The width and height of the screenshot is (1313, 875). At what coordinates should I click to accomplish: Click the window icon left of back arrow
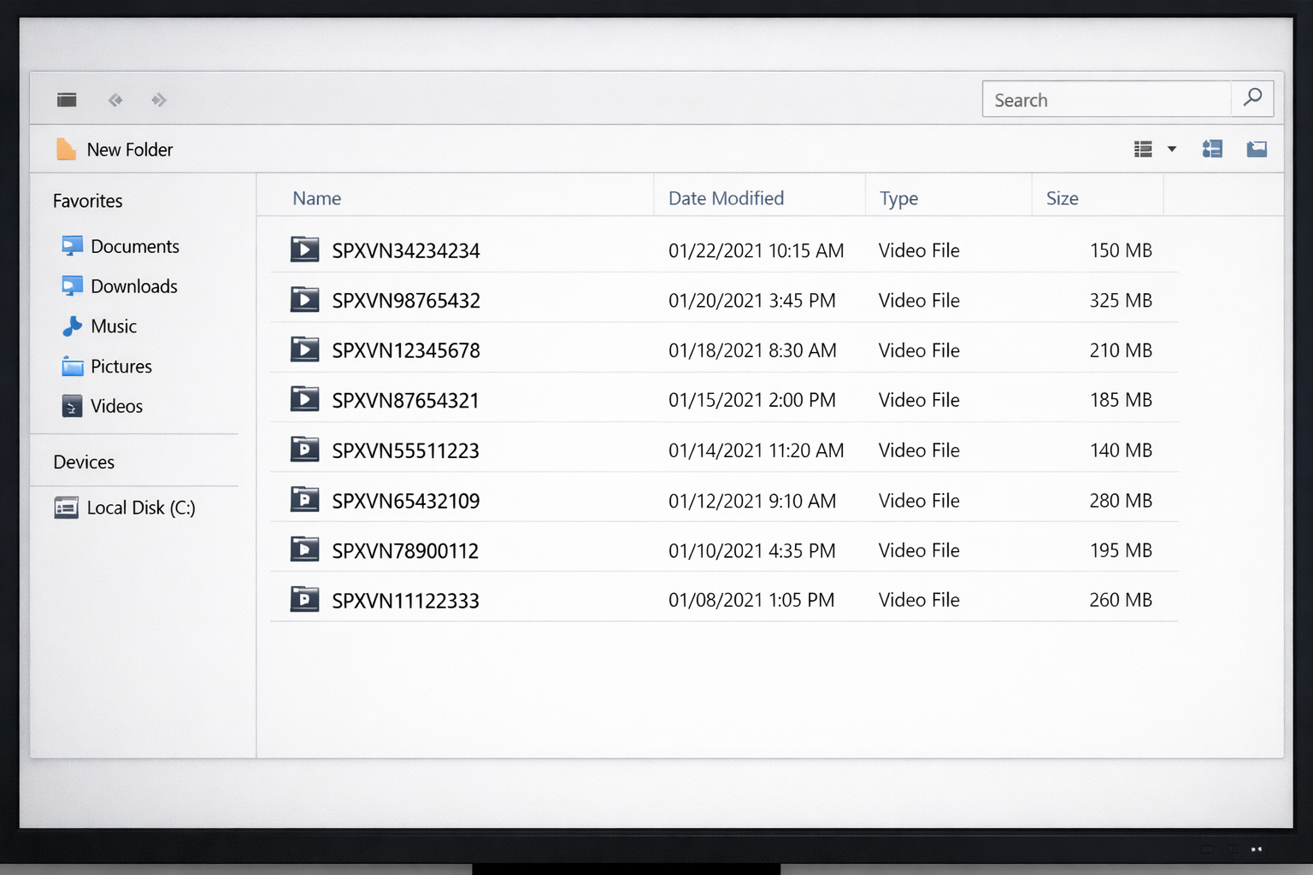pyautogui.click(x=67, y=100)
